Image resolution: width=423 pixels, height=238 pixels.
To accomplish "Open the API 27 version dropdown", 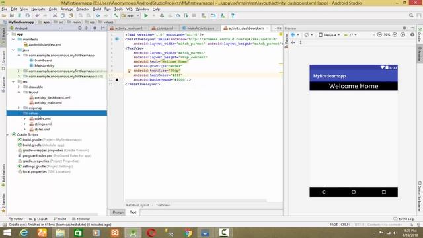I will (350, 35).
